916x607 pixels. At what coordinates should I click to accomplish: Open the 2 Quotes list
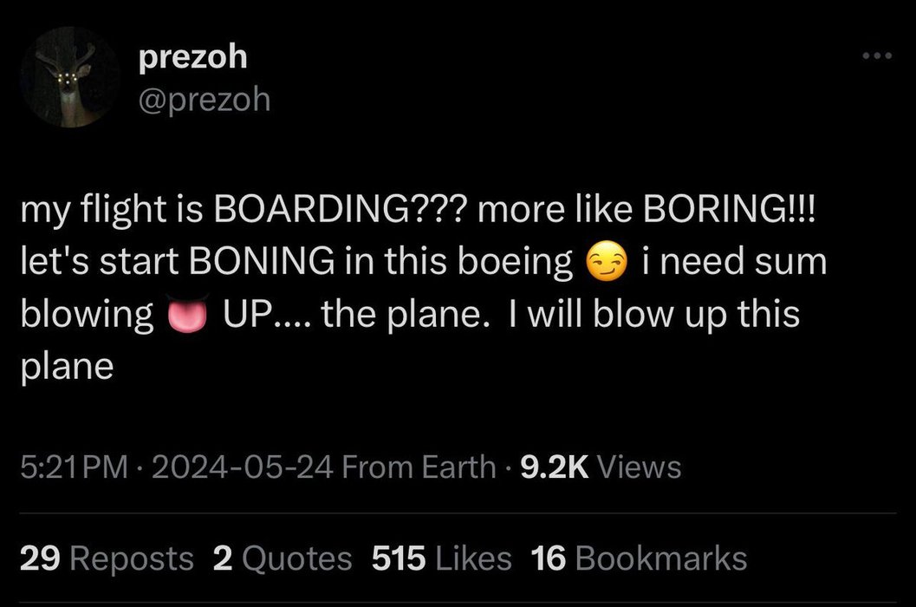pyautogui.click(x=283, y=558)
